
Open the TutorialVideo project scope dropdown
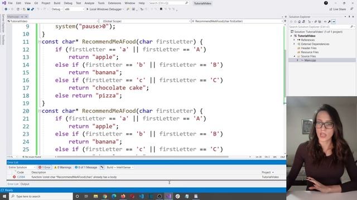pyautogui.click(x=53, y=21)
